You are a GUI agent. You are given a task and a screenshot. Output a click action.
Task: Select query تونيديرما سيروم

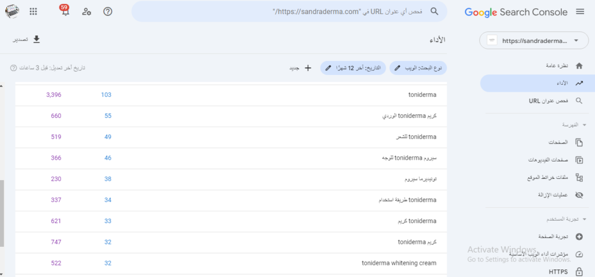[x=231, y=179]
